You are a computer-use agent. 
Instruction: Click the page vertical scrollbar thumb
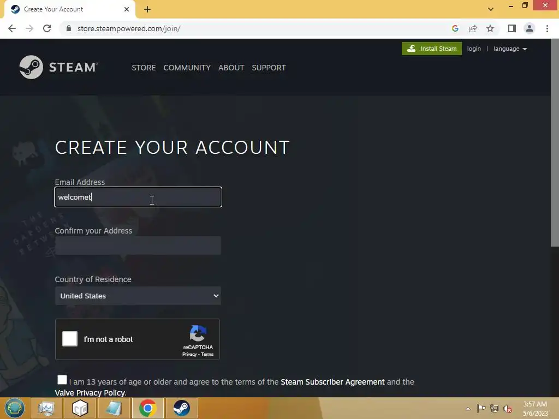[555, 142]
